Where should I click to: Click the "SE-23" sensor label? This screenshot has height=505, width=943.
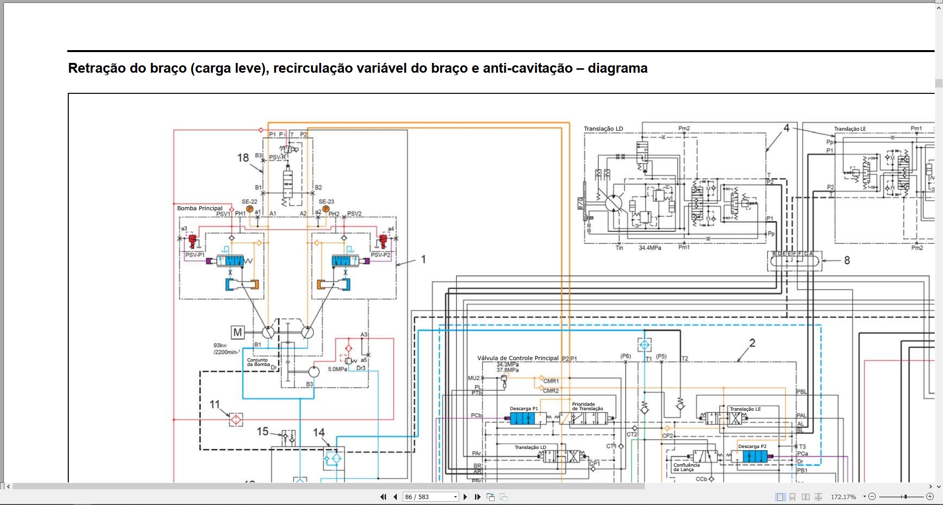(326, 201)
